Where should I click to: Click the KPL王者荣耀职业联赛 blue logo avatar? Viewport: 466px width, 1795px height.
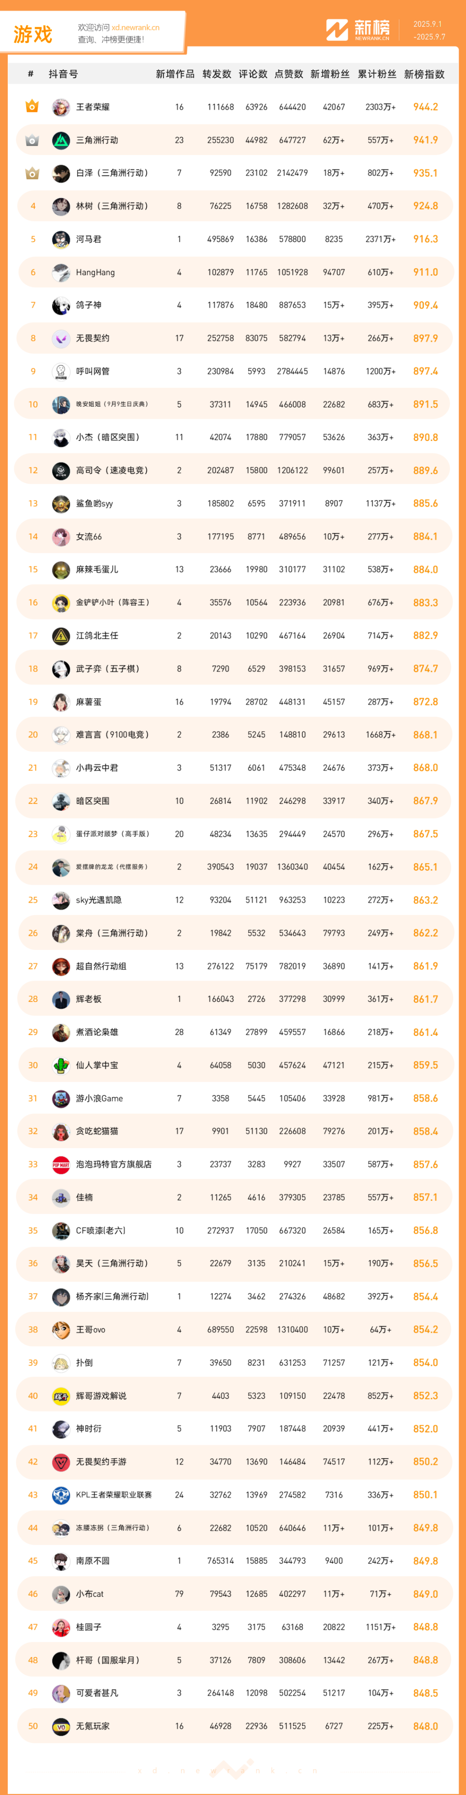point(60,1494)
